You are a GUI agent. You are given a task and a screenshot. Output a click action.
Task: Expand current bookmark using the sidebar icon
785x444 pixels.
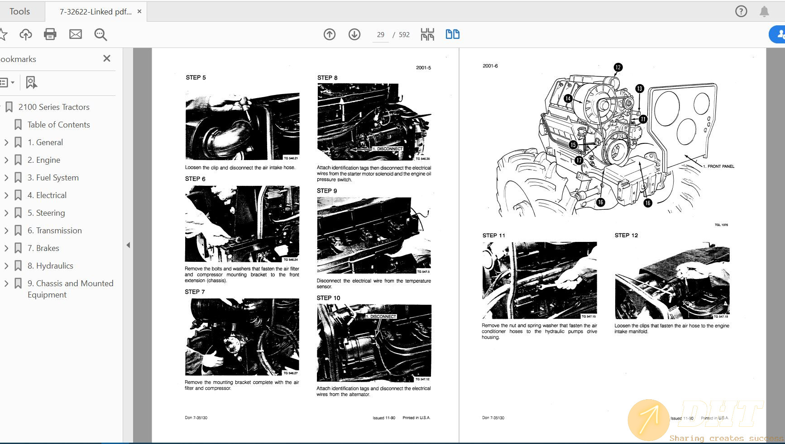click(x=30, y=82)
